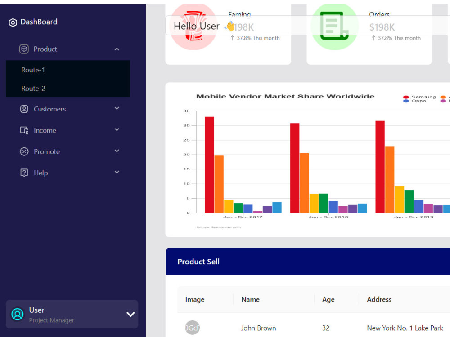Select the Income menu label
The height and width of the screenshot is (337, 450).
(45, 130)
